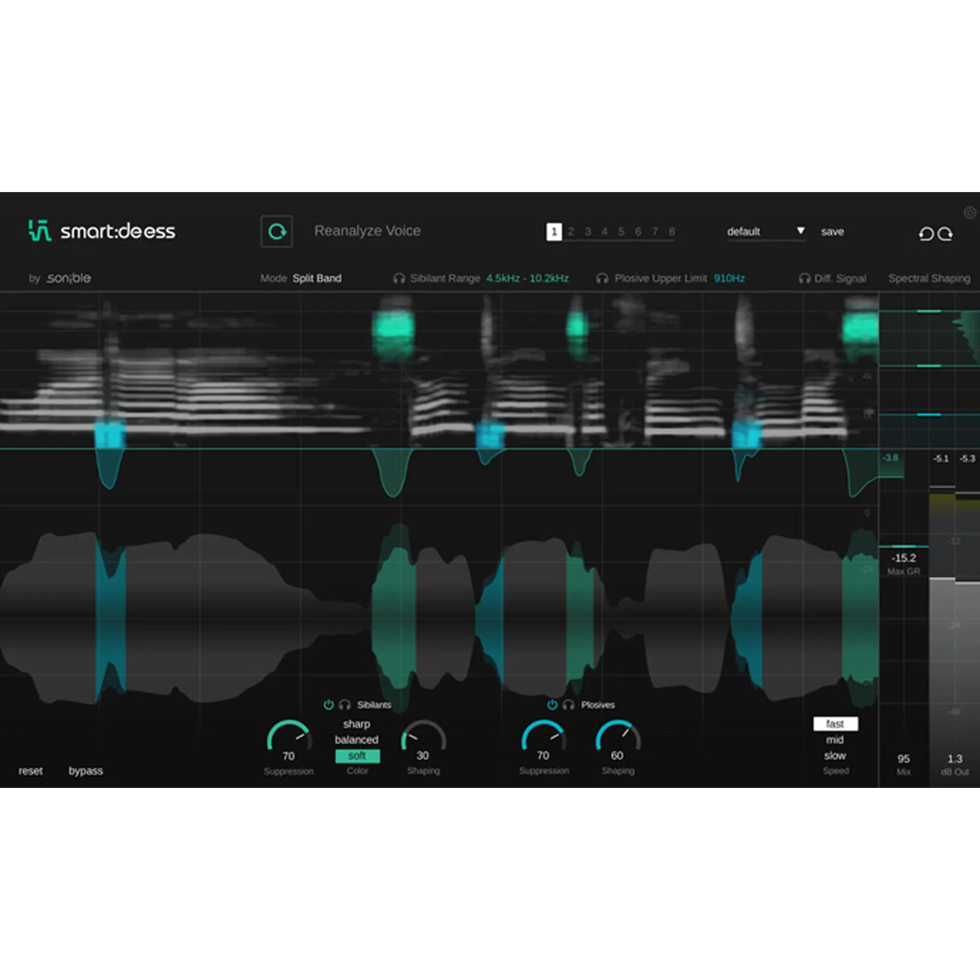This screenshot has width=980, height=980.
Task: Toggle the Sibilants power button
Action: click(x=330, y=705)
